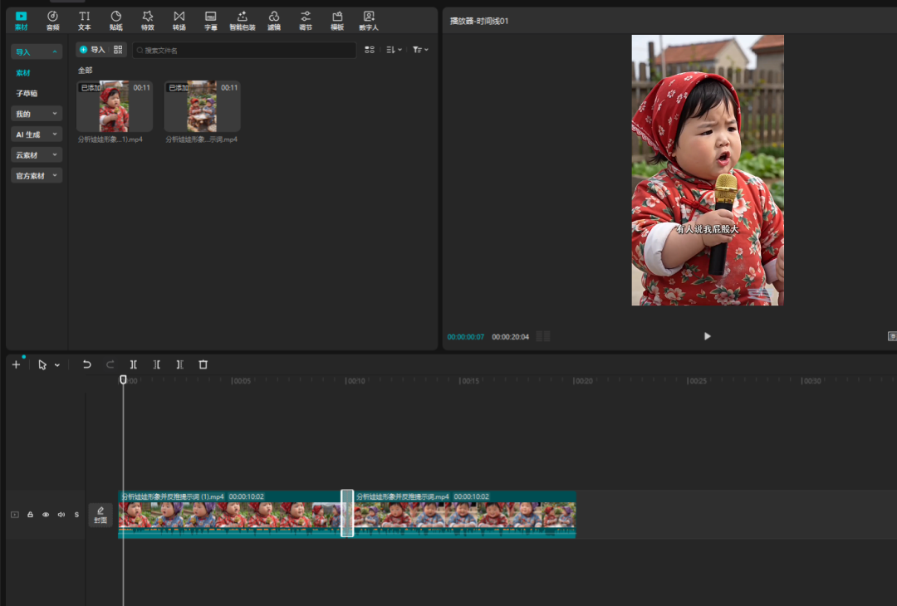Select the first media thumbnail ending in 1).mp4
The image size is (897, 606).
[x=115, y=106]
